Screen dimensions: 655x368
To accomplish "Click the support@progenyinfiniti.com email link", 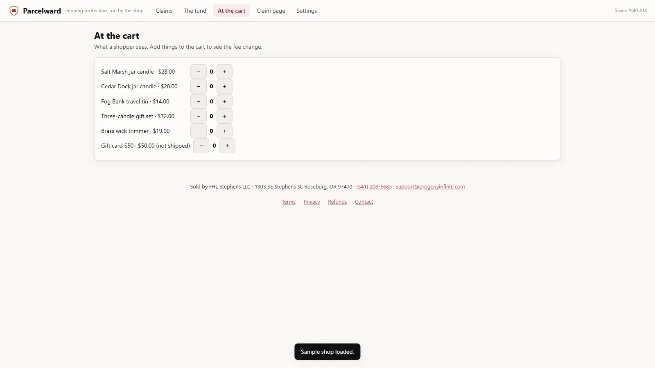I will [x=430, y=187].
